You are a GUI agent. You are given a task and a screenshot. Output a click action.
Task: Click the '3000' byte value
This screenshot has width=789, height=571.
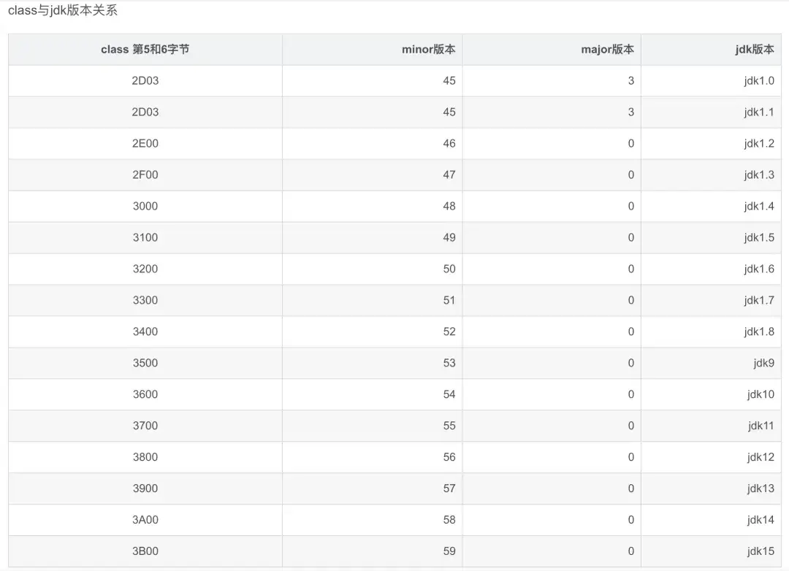pos(145,206)
